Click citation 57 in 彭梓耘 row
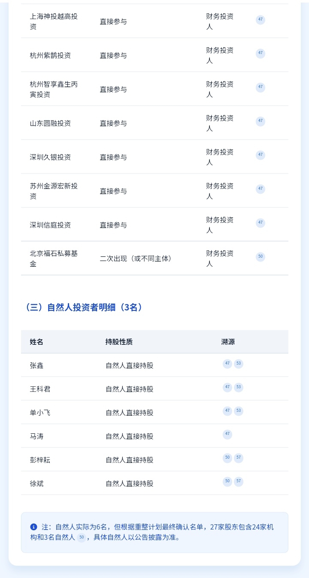Viewport: 309px width, 578px height. 239,458
